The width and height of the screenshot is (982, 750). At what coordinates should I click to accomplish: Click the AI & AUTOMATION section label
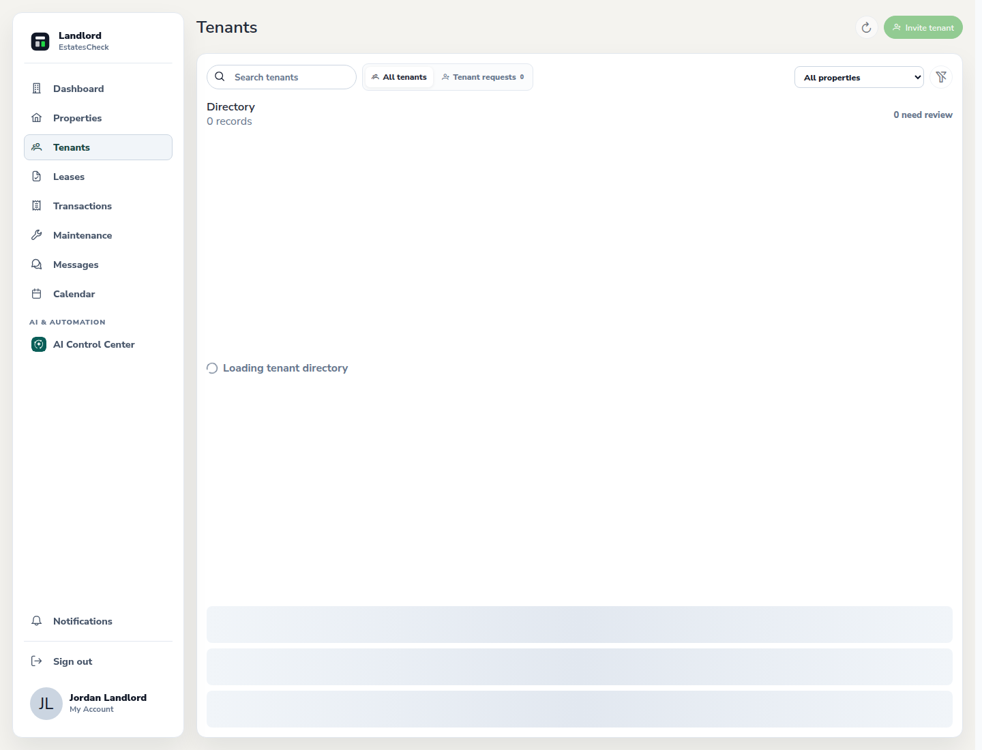pos(68,322)
